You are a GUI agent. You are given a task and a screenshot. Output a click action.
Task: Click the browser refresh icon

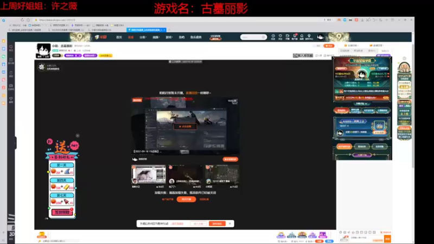[x=22, y=20]
